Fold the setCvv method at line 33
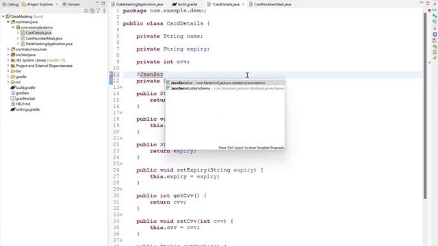 point(121,215)
